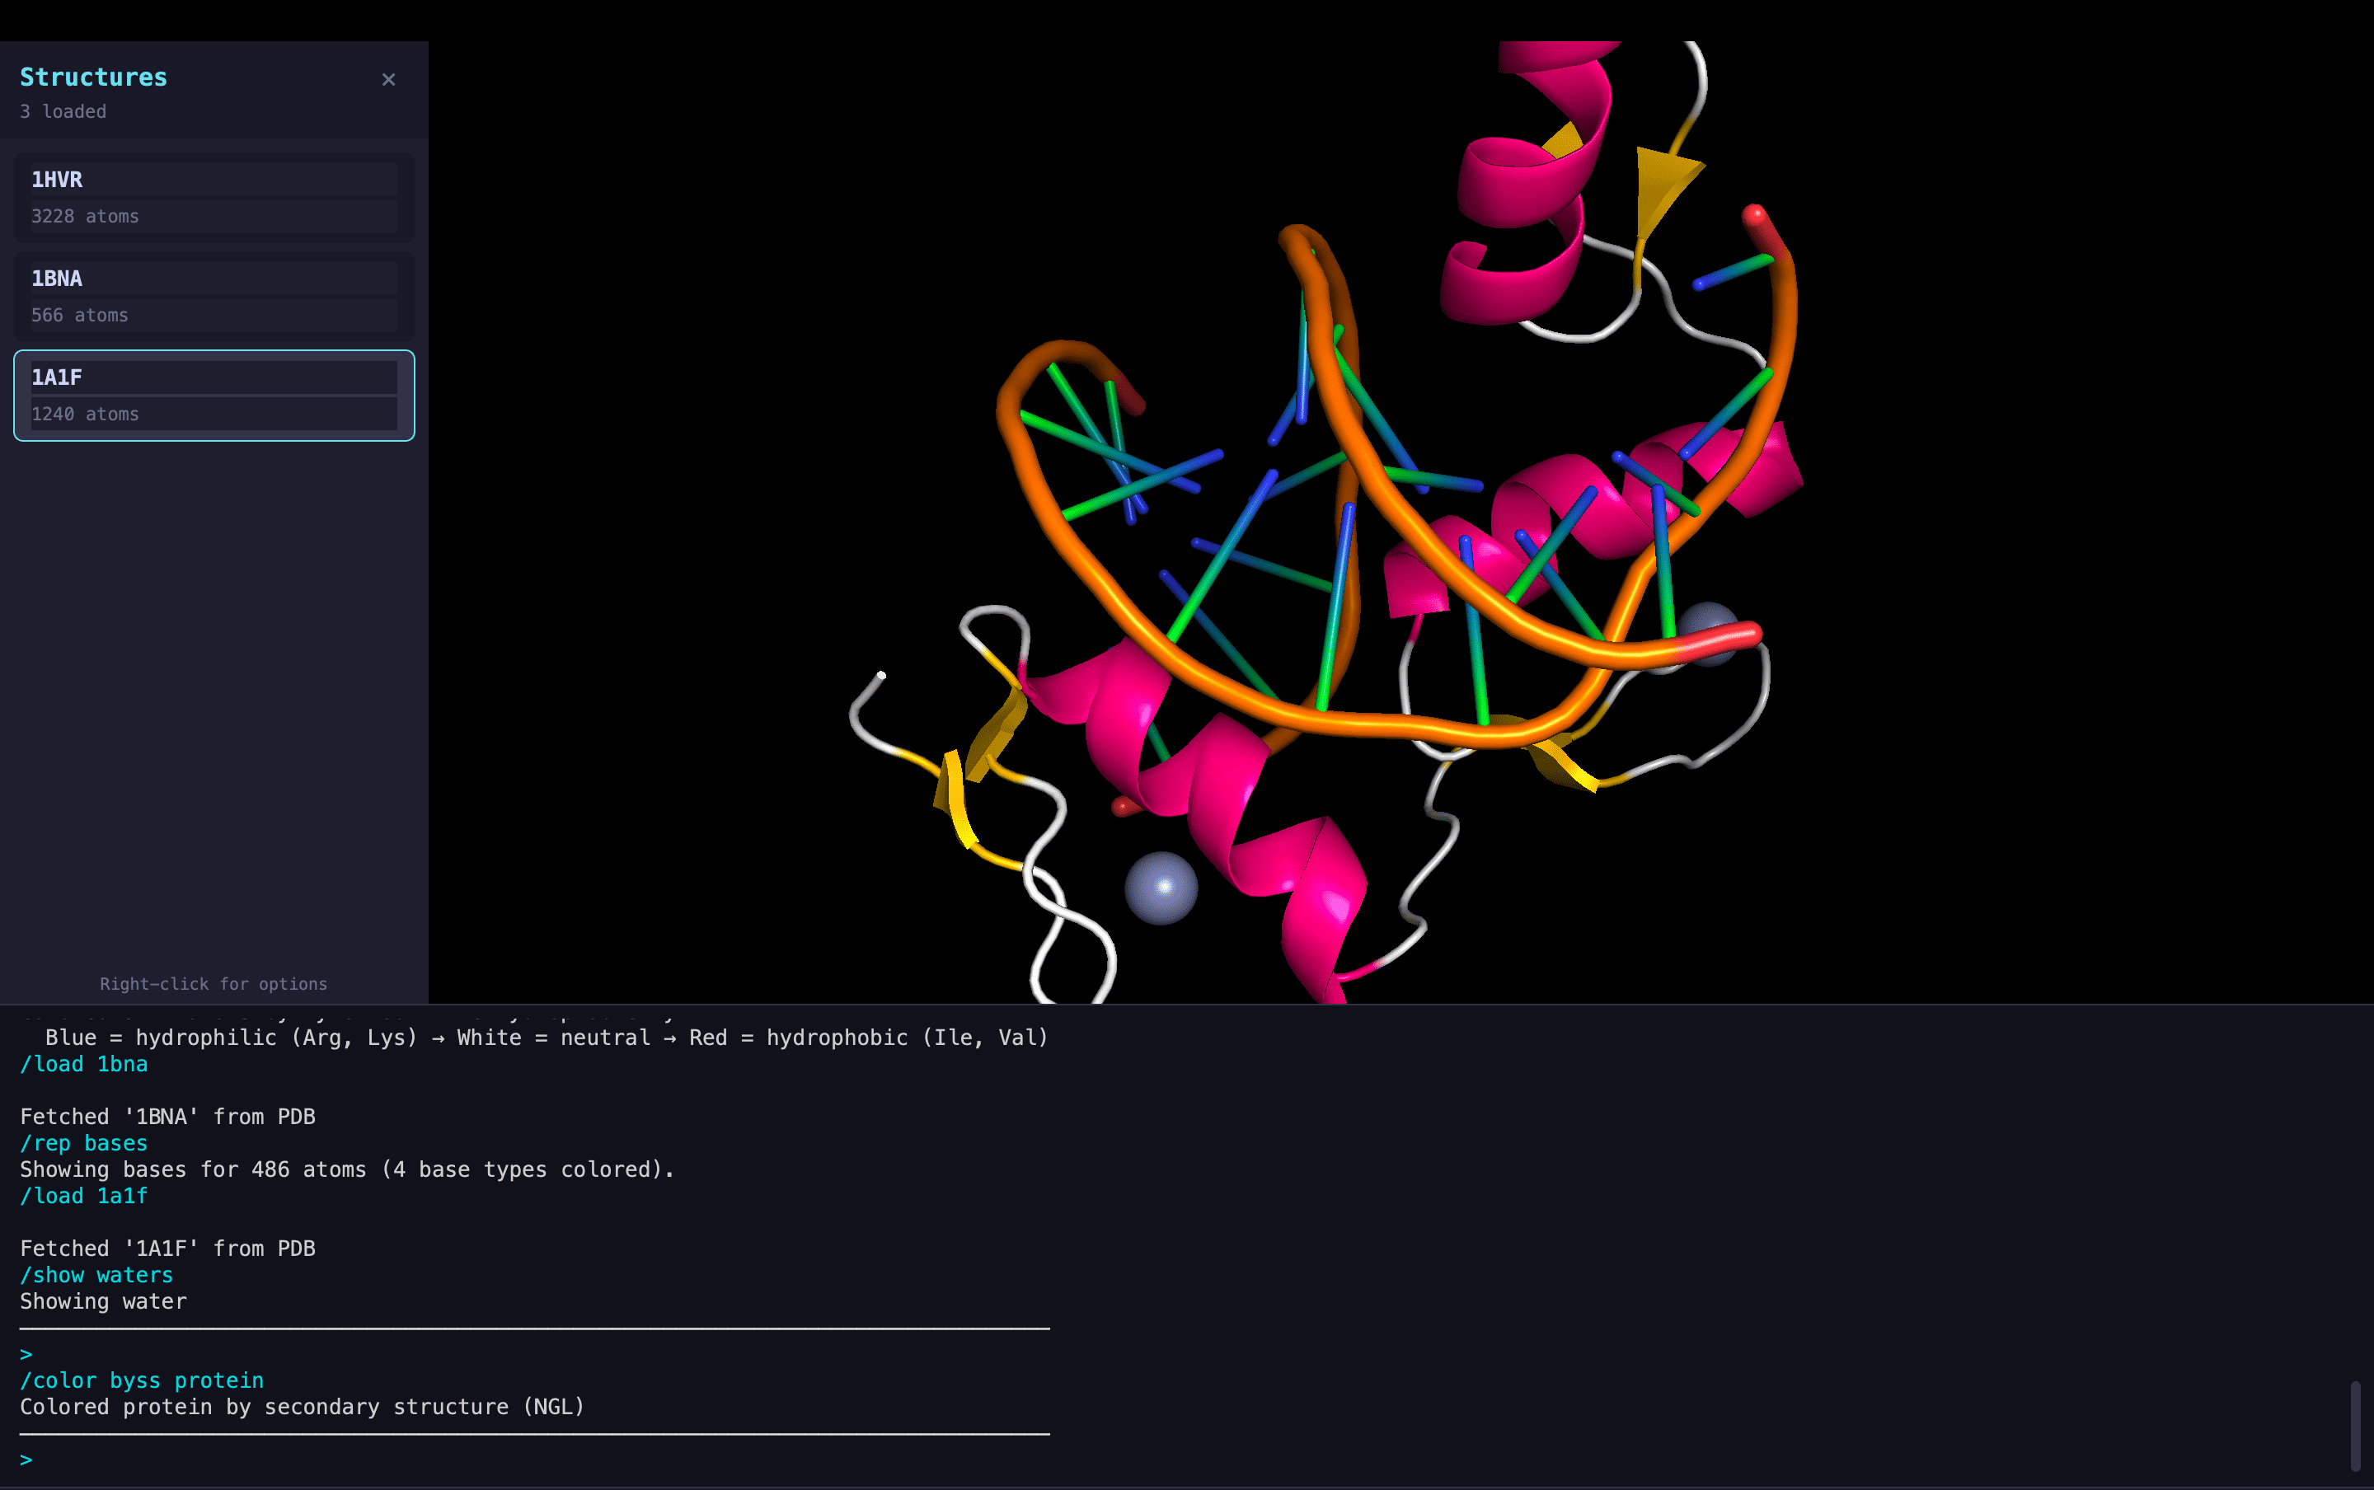Click the '/load 1bna' command link
Viewport: 2374px width, 1490px height.
[x=84, y=1064]
